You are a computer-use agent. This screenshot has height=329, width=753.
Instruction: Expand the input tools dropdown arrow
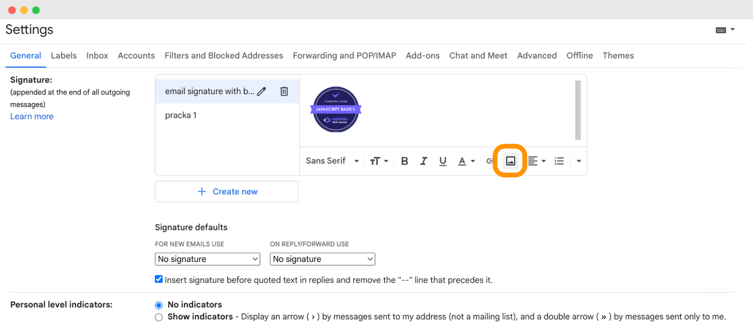[x=733, y=29]
